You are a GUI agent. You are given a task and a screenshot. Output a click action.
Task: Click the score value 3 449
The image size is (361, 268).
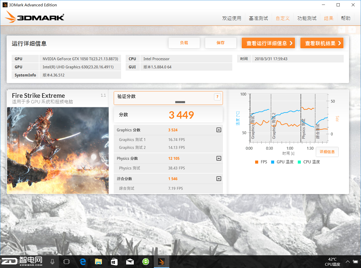[181, 115]
